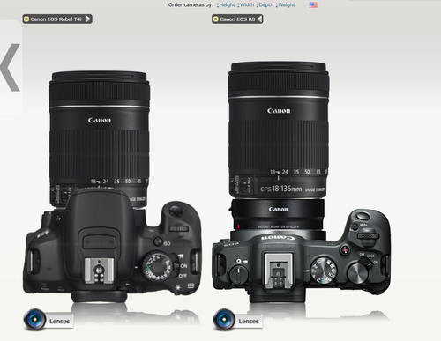Remove Canon EOS R8 using yellow X
441x341 pixels.
[x=215, y=19]
